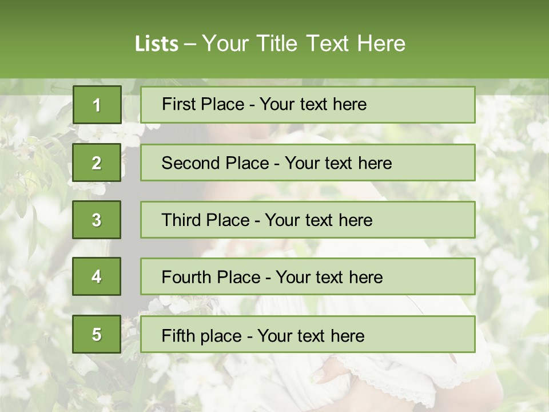Click the text Third Place - Your text here

[267, 220]
